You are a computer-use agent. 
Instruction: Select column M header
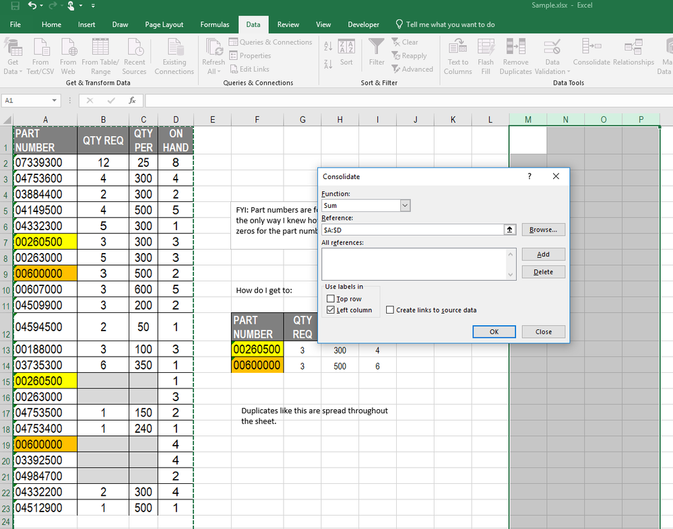[528, 120]
